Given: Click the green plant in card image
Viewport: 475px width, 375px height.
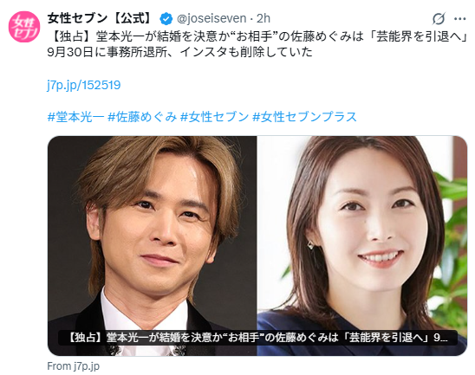Looking at the screenshot, I should coord(452,242).
